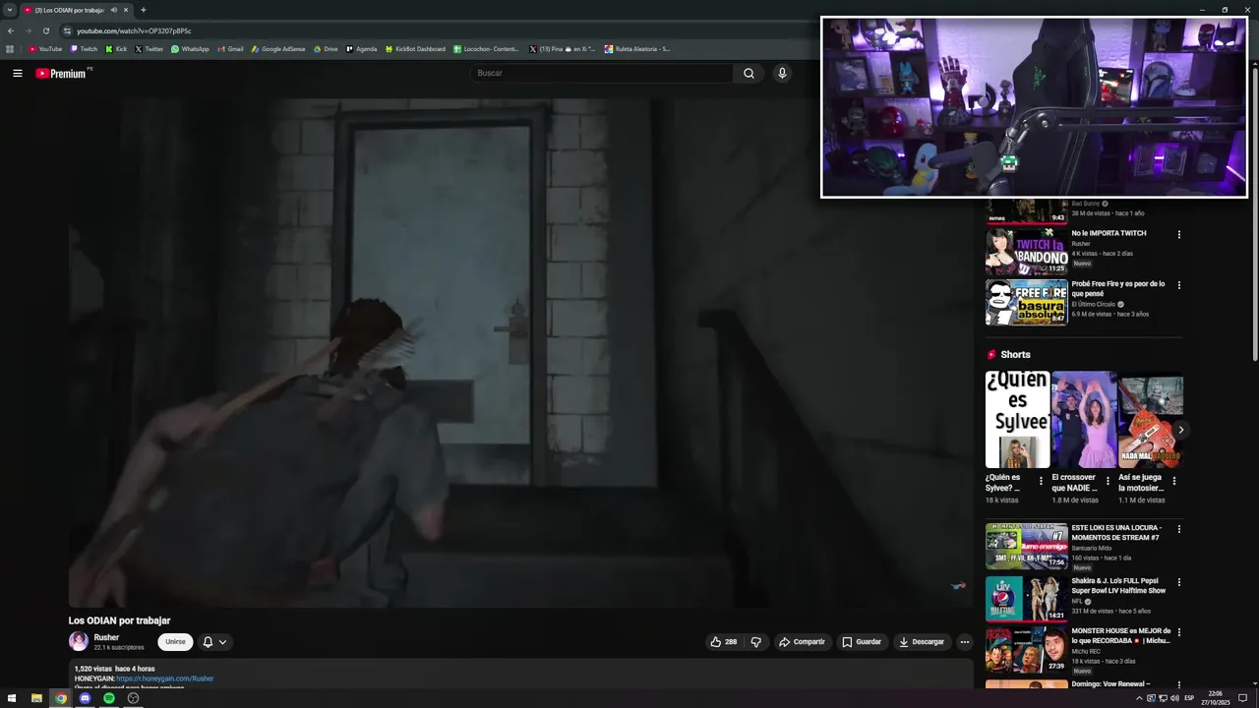Open Spotify from the taskbar
The width and height of the screenshot is (1259, 708).
click(x=109, y=698)
